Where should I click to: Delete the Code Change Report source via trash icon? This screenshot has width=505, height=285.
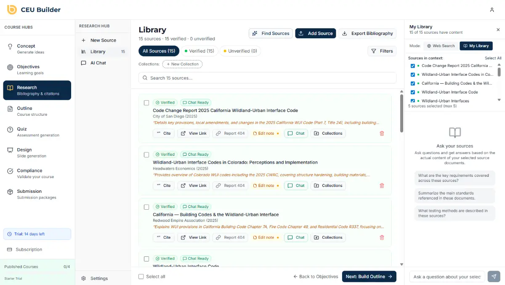coord(382,133)
